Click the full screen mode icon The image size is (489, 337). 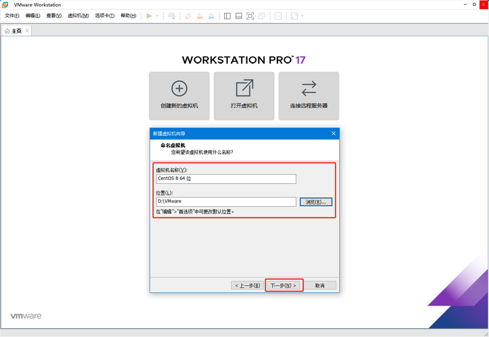tap(250, 16)
